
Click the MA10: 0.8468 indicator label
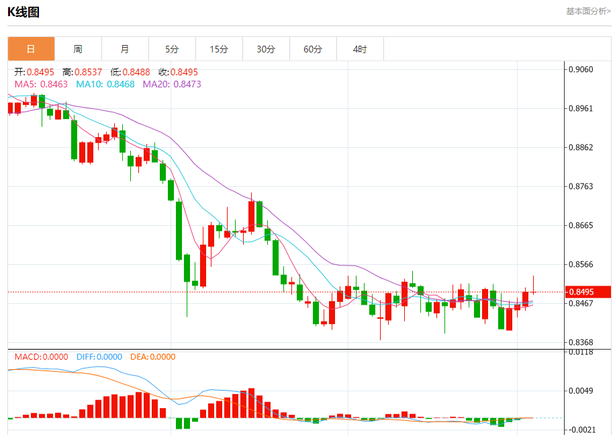pyautogui.click(x=105, y=84)
